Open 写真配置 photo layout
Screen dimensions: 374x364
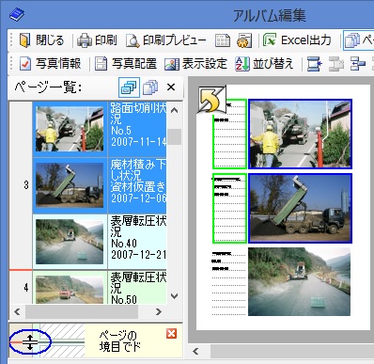pyautogui.click(x=126, y=64)
